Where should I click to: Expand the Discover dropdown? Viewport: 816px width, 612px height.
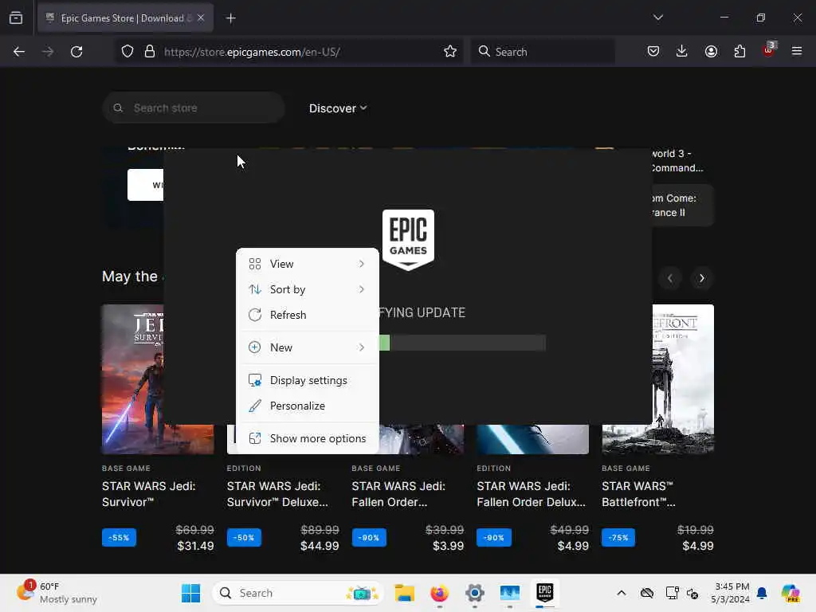pos(338,108)
